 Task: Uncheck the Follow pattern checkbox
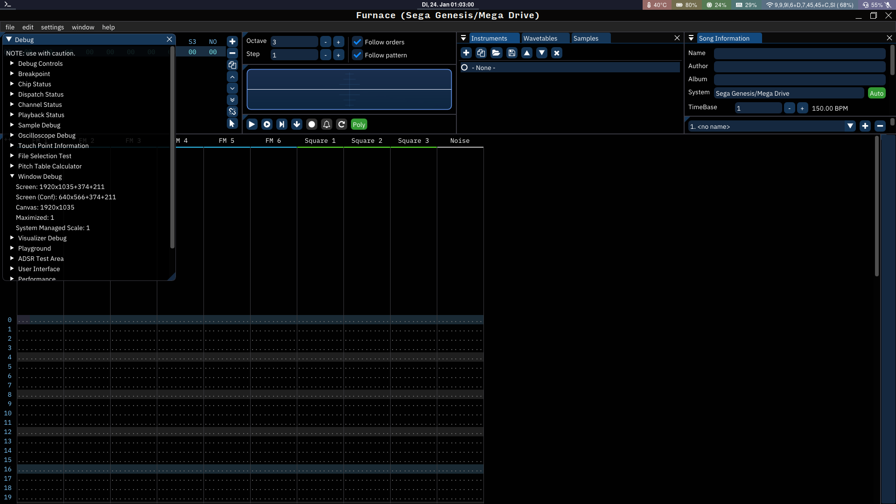click(357, 55)
